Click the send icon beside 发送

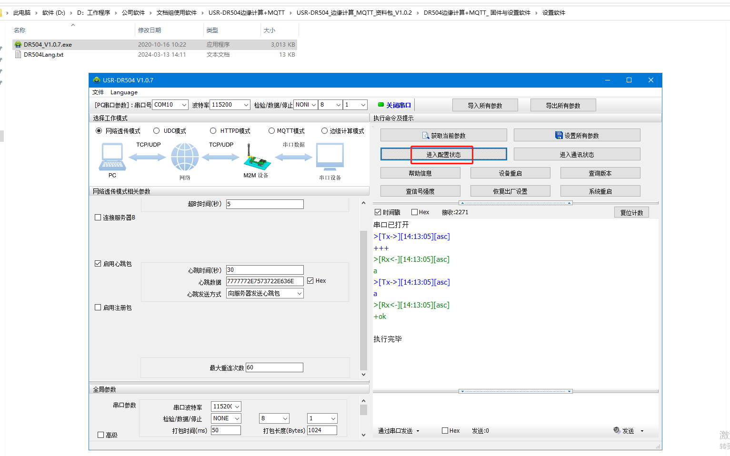[x=617, y=430]
